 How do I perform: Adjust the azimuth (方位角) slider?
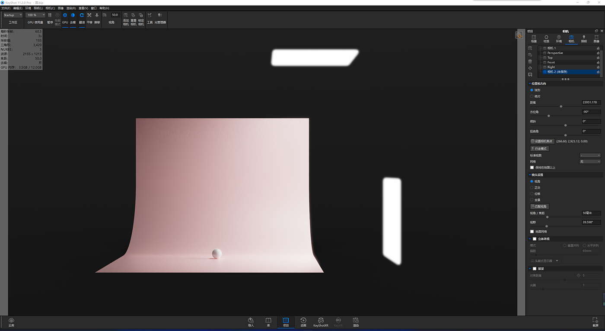click(549, 116)
